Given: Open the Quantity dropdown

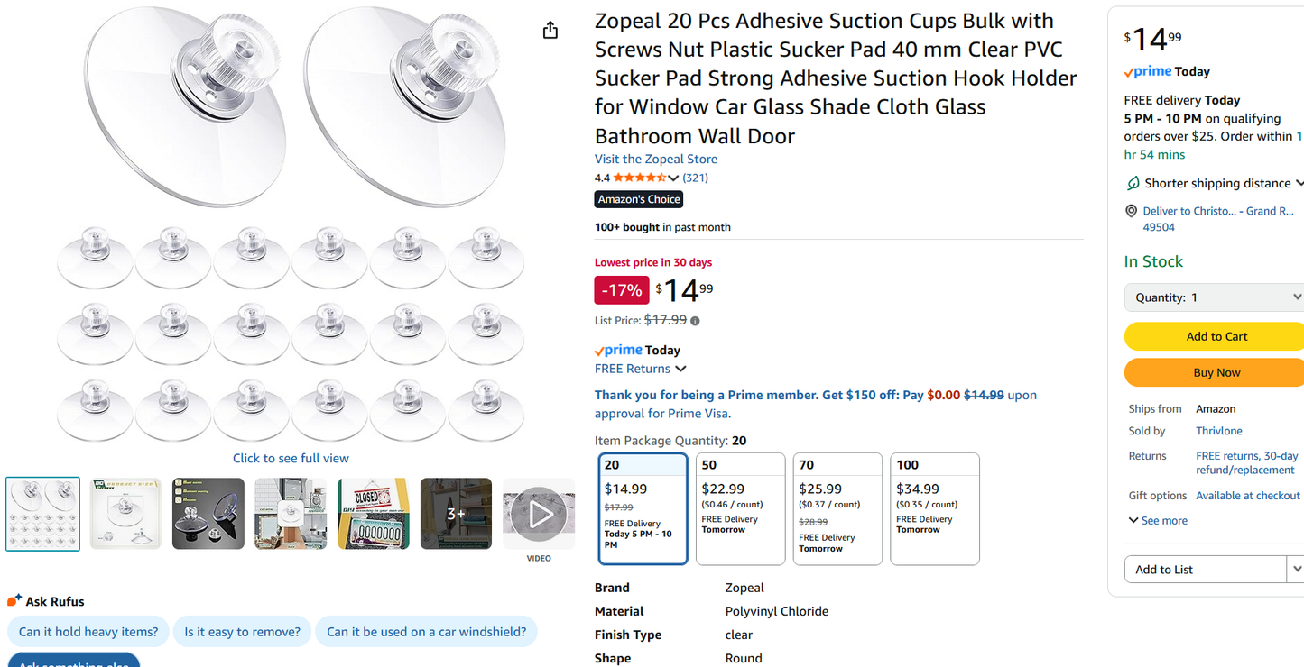Looking at the screenshot, I should (1215, 297).
